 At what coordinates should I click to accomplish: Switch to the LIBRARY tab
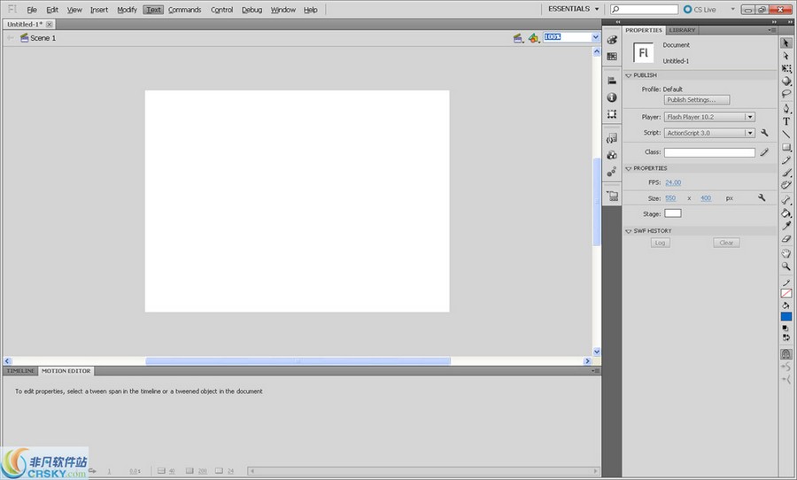tap(682, 30)
